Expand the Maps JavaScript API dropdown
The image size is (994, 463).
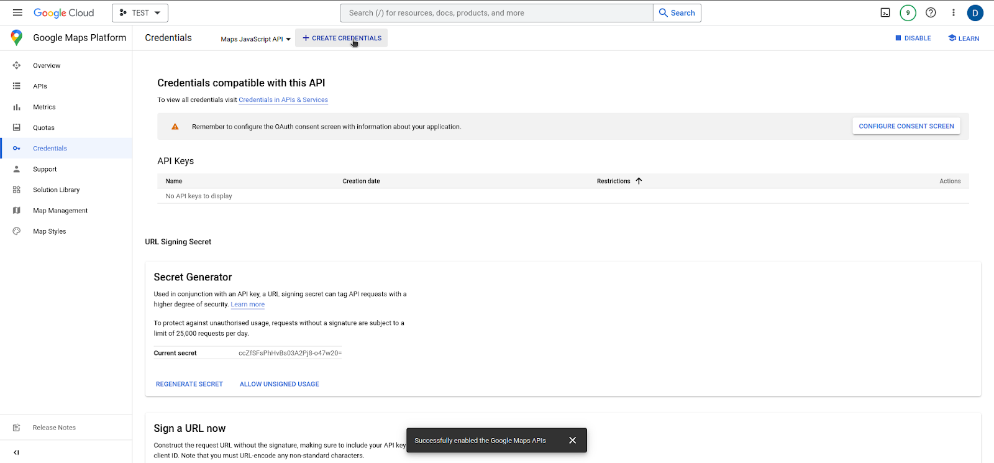point(255,39)
